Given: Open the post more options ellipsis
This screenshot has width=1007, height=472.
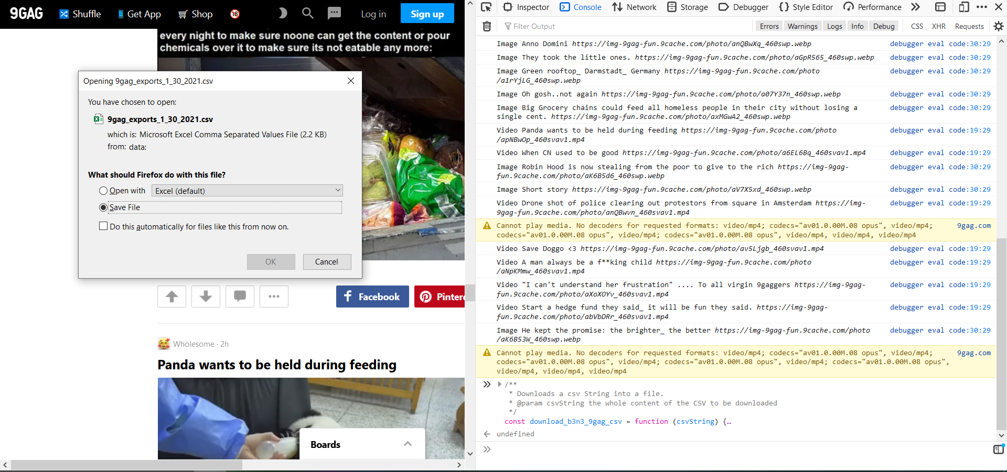Looking at the screenshot, I should 274,297.
